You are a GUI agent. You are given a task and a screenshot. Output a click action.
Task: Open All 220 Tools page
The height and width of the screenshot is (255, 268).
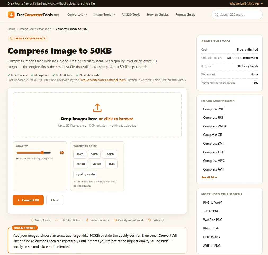tap(131, 15)
